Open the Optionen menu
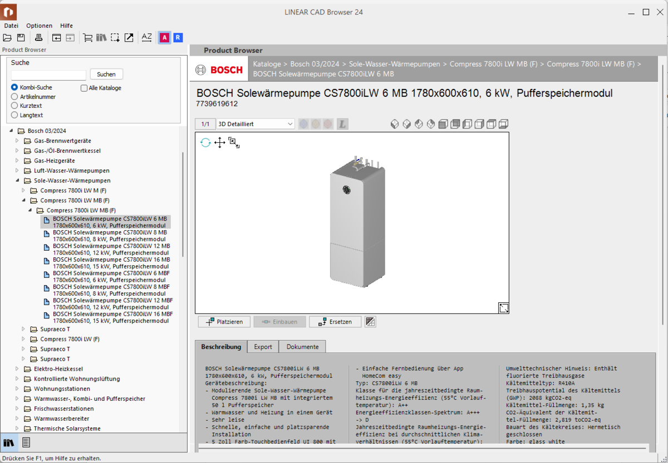Viewport: 668px width, 463px height. 39,26
